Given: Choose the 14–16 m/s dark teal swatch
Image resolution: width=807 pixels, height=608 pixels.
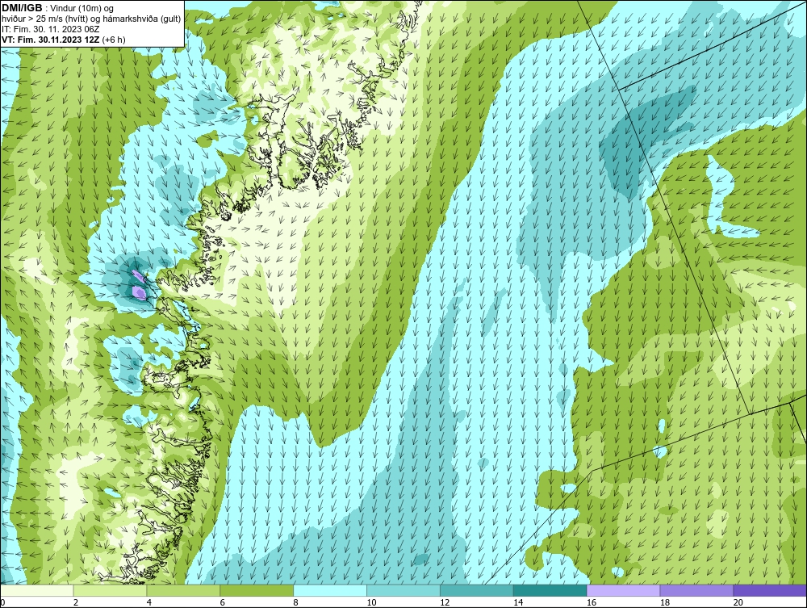Looking at the screenshot, I should tap(550, 590).
